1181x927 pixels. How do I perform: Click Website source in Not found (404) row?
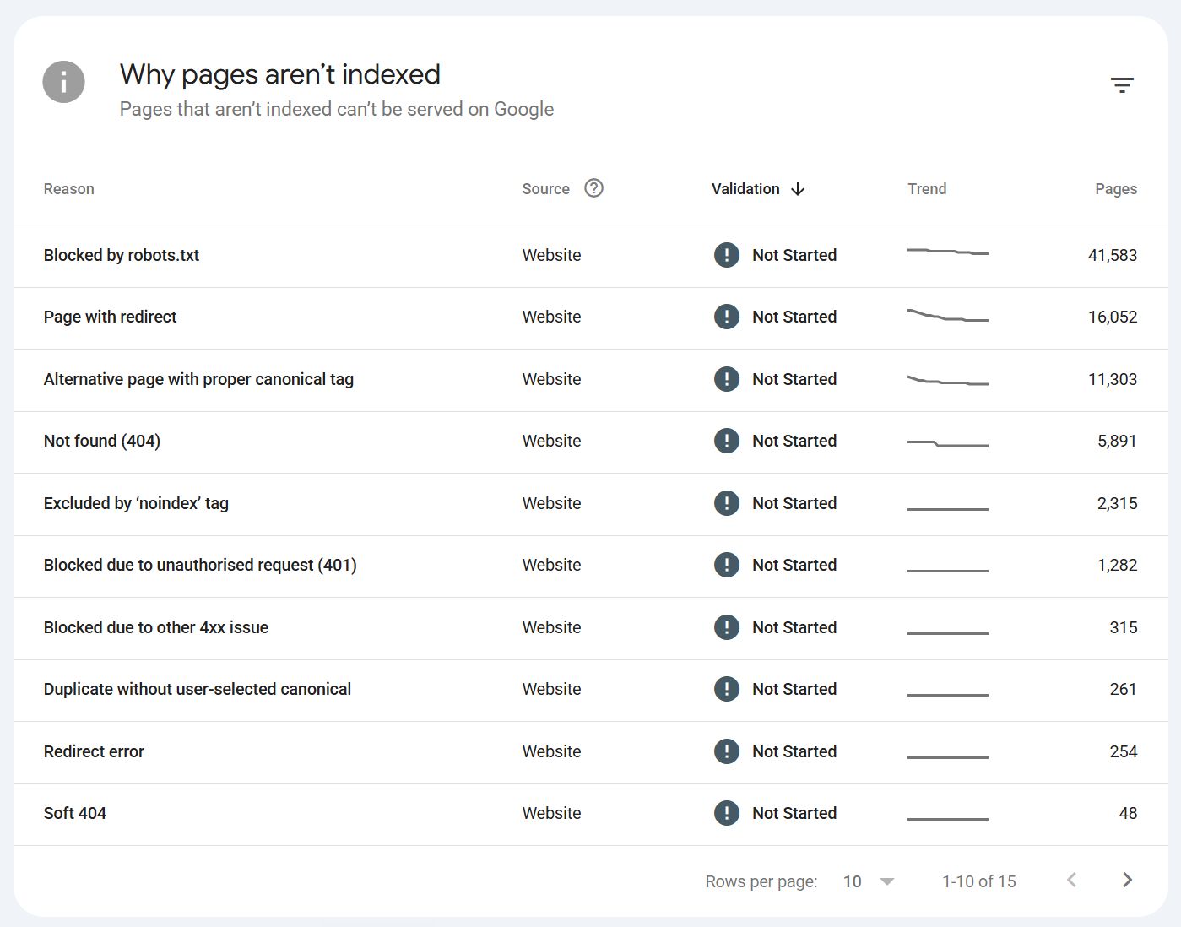click(551, 441)
